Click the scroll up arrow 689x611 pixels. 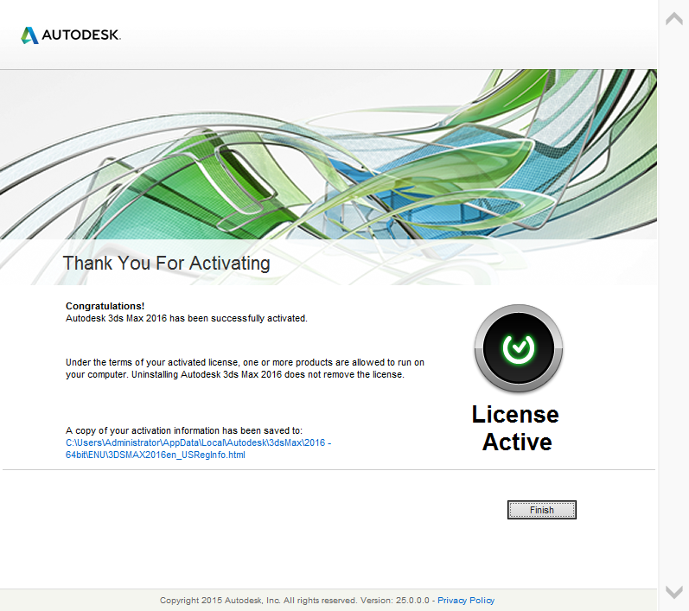click(x=673, y=18)
